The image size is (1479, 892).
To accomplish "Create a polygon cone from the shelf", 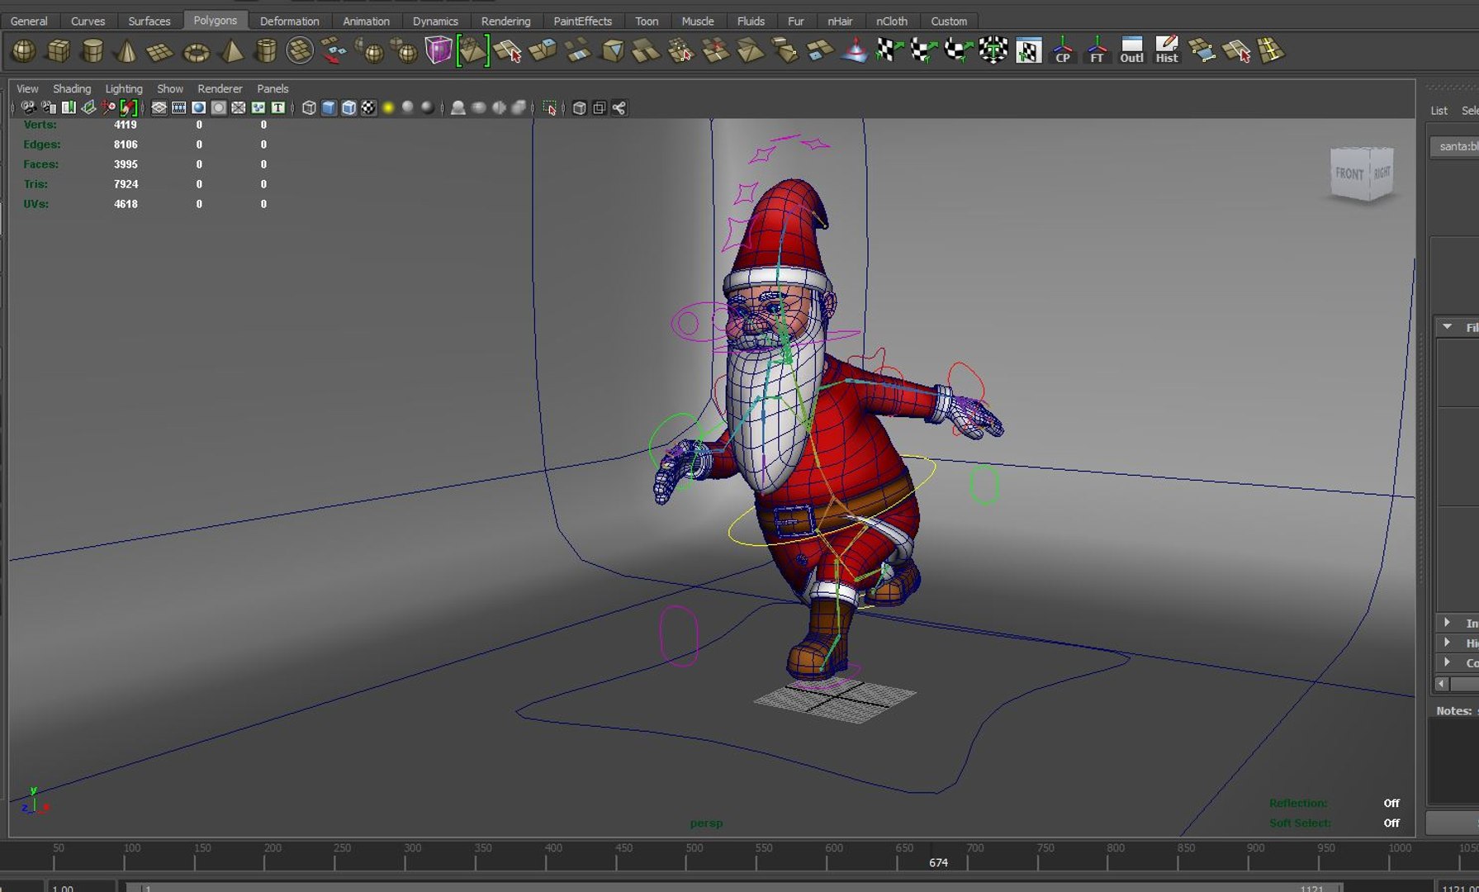I will [126, 51].
